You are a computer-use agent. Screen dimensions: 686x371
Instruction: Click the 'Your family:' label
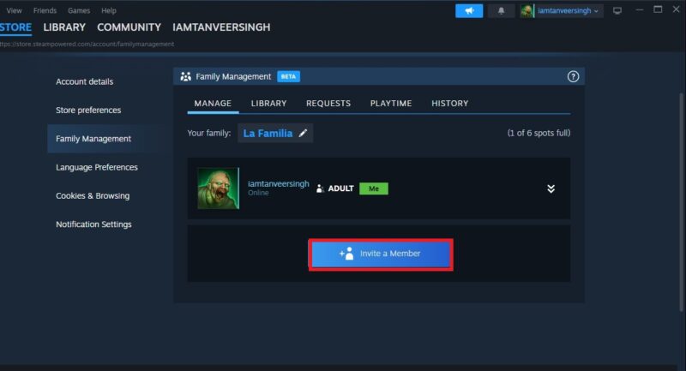(208, 133)
